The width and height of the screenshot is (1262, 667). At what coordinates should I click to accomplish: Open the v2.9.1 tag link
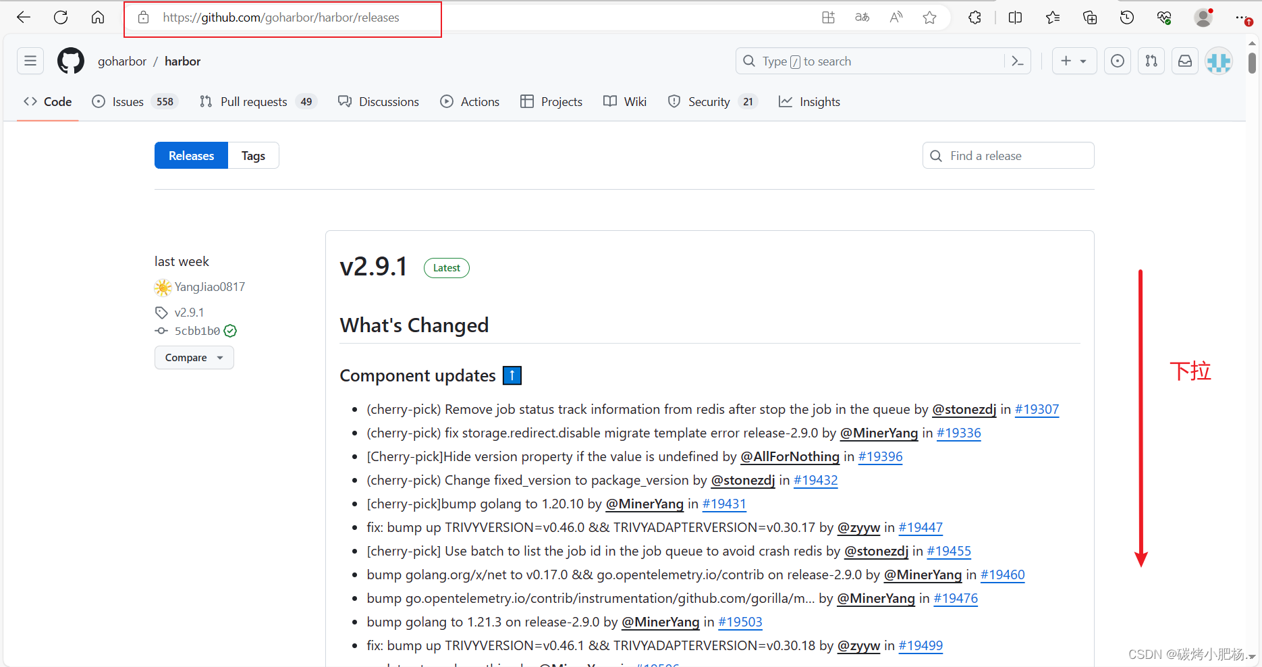click(189, 313)
